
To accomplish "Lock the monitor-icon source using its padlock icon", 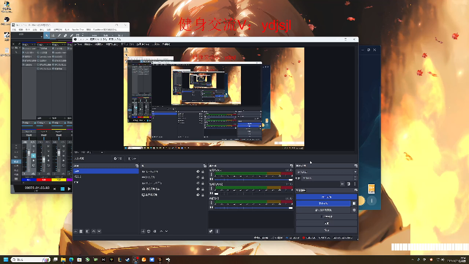I will (203, 195).
